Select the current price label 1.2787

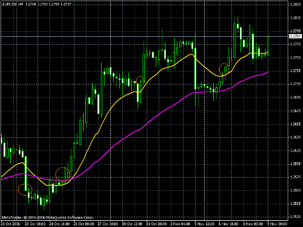tap(295, 36)
